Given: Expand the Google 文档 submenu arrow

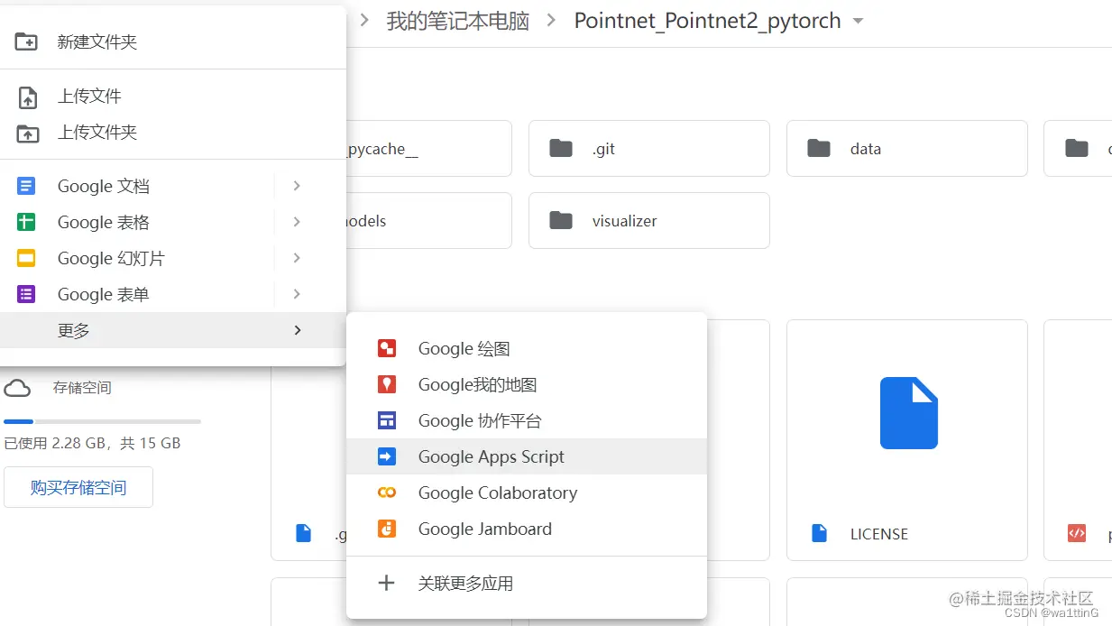Looking at the screenshot, I should pyautogui.click(x=297, y=186).
